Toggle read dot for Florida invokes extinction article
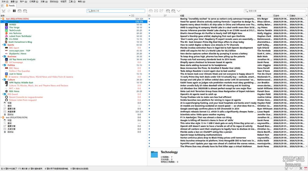 (149, 48)
